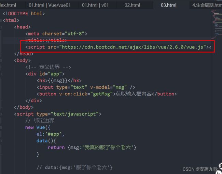
Task: Place cursor in the getMsg click handler
Action: pyautogui.click(x=101, y=94)
